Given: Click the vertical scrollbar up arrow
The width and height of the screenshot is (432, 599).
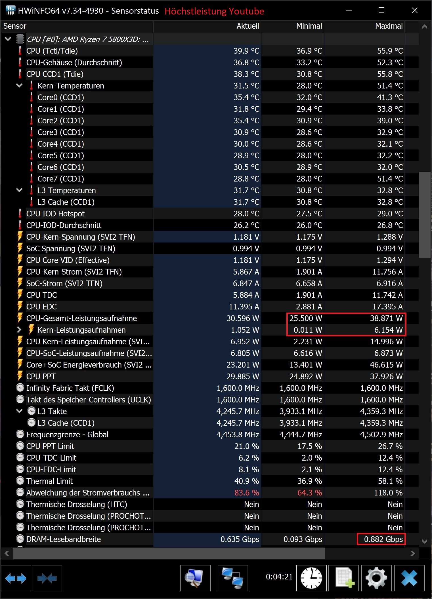Looking at the screenshot, I should [x=425, y=27].
